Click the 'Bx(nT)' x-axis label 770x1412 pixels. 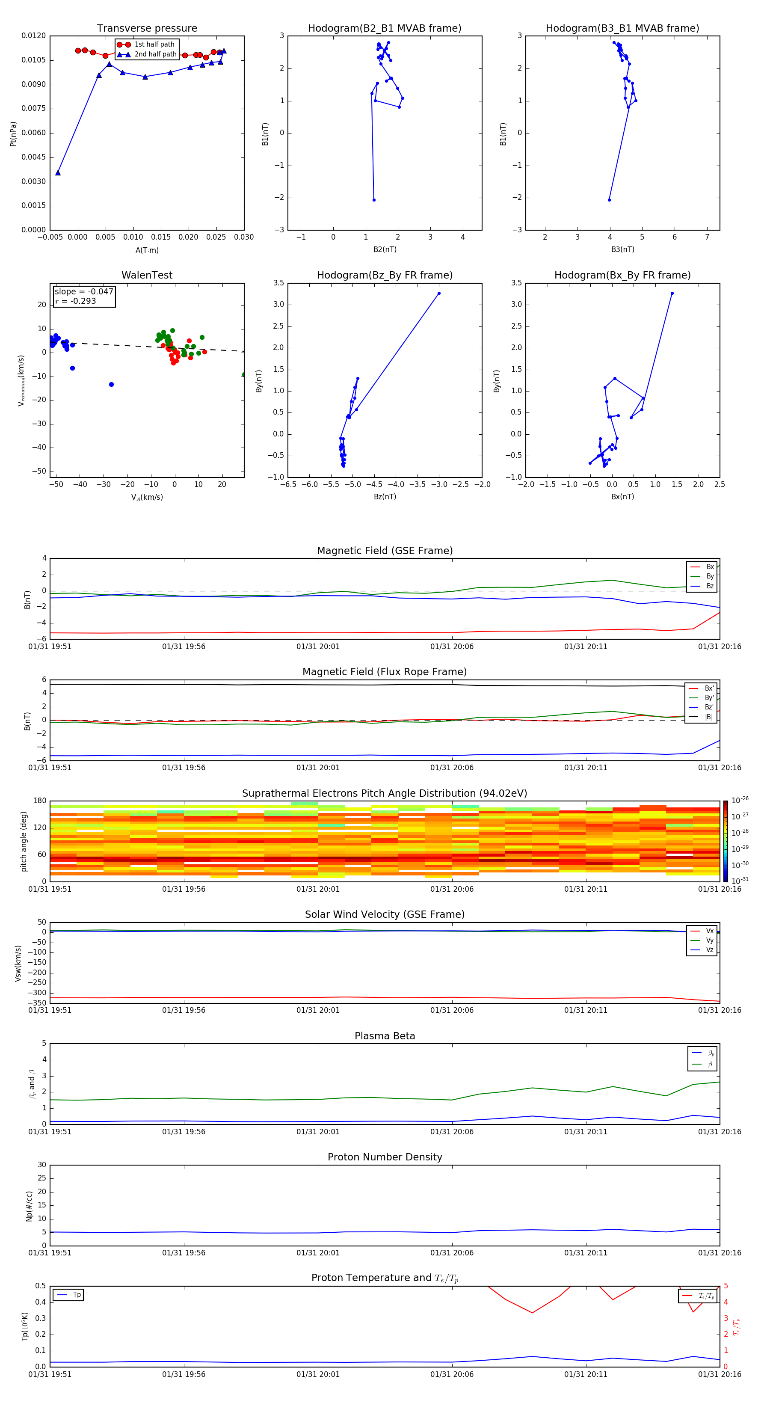pyautogui.click(x=622, y=497)
